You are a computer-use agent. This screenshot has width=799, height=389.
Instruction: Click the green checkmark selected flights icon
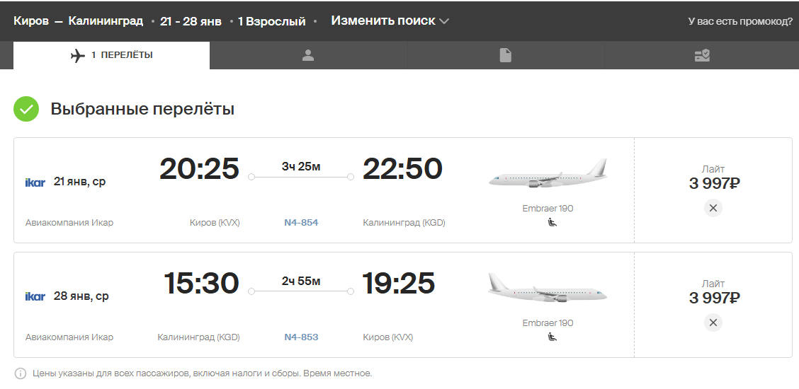[26, 109]
